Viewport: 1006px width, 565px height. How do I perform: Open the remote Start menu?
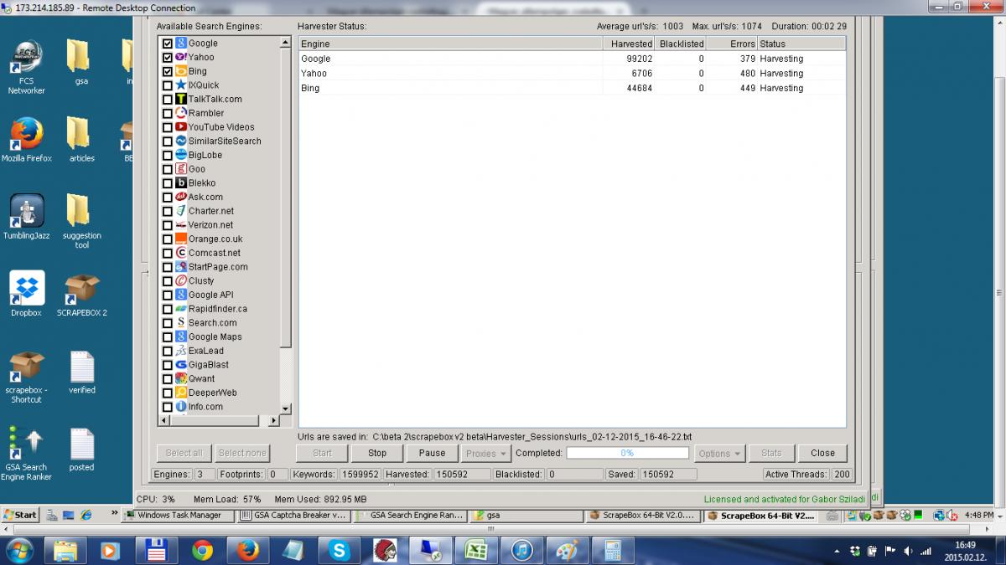(x=20, y=515)
